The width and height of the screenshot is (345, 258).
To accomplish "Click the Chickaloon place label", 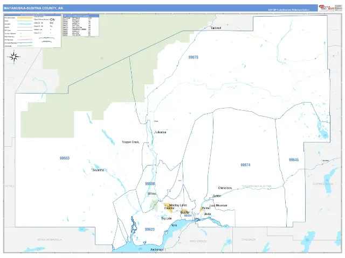I will pos(225,188).
